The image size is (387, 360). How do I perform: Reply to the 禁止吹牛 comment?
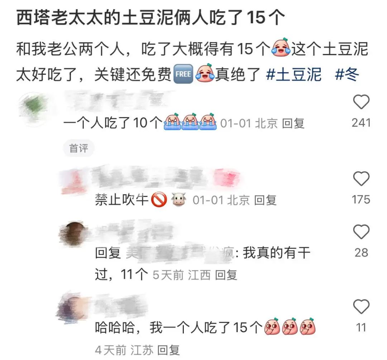[265, 200]
